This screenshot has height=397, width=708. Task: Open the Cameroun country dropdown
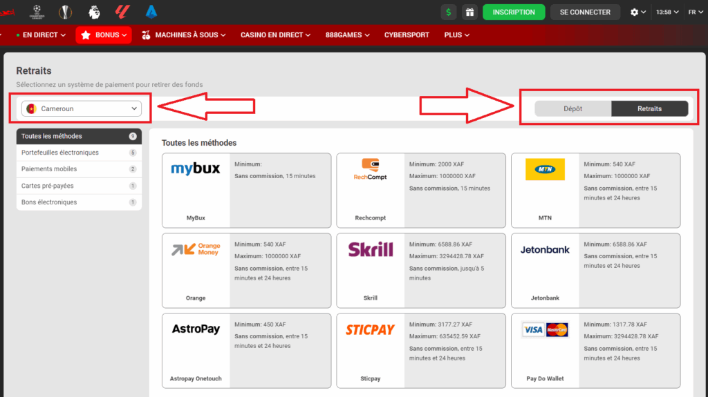point(82,108)
